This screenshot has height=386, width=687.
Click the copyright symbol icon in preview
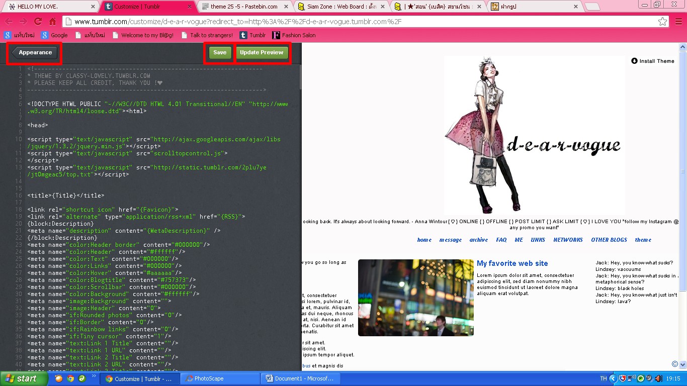[x=675, y=364]
